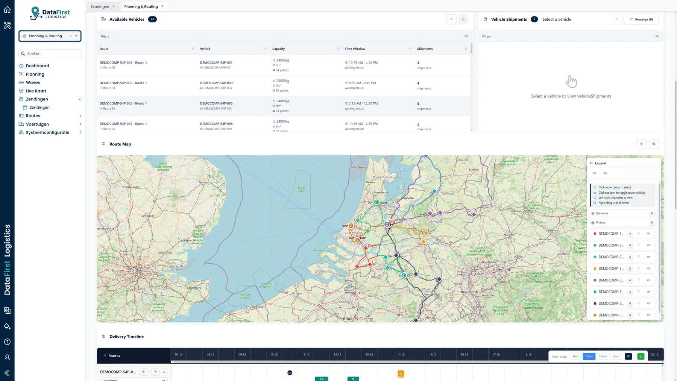Set time scale to 5min

pos(616,356)
